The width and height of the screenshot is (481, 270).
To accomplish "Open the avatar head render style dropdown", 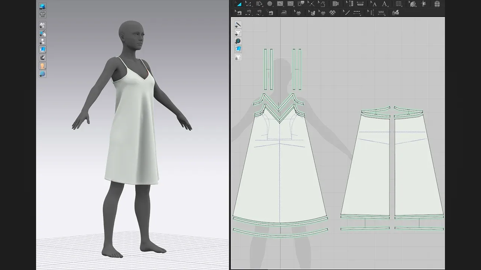I will [x=42, y=66].
